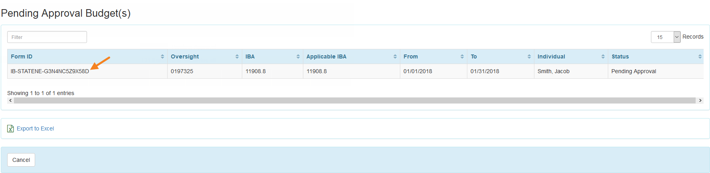The height and width of the screenshot is (173, 710).
Task: Click the horizontal scrollbar track
Action: pyautogui.click(x=355, y=101)
